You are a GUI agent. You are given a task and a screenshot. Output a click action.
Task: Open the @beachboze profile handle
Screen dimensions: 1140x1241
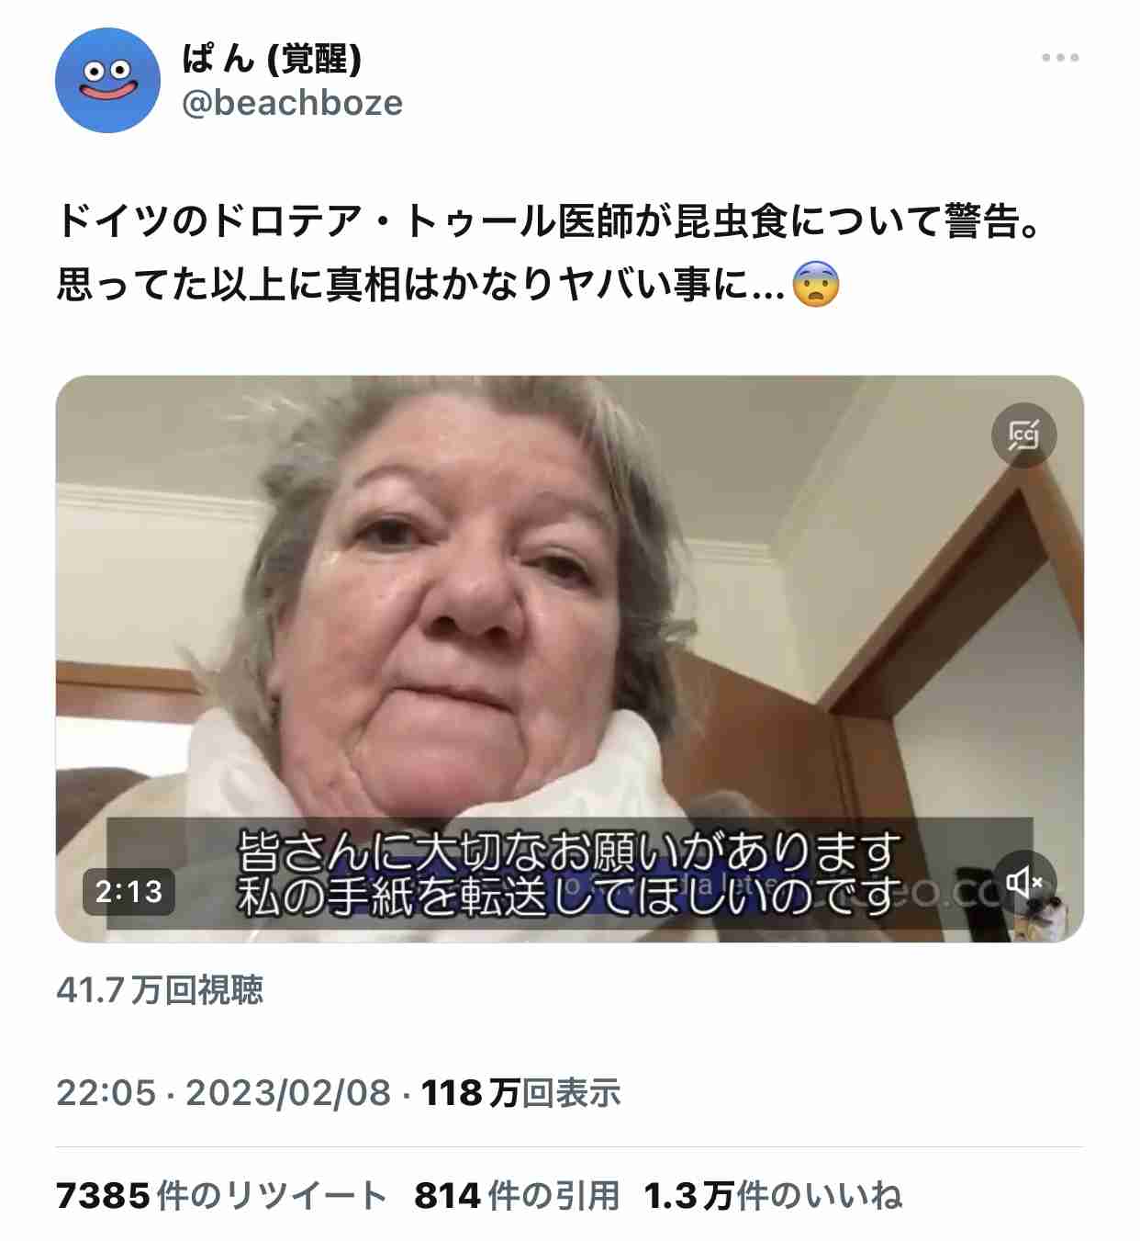click(x=292, y=103)
